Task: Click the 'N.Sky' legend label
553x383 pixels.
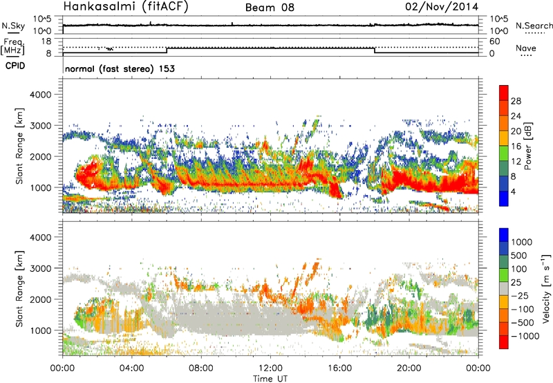Action: pyautogui.click(x=13, y=26)
